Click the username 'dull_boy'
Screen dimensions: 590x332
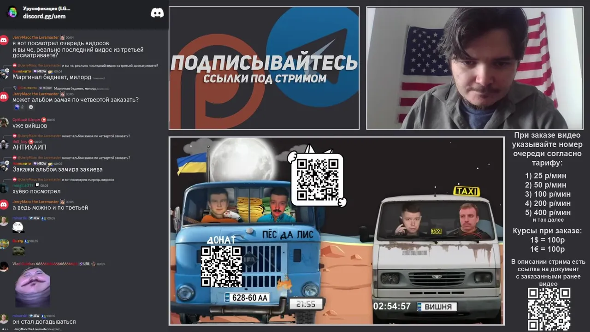coord(20,142)
